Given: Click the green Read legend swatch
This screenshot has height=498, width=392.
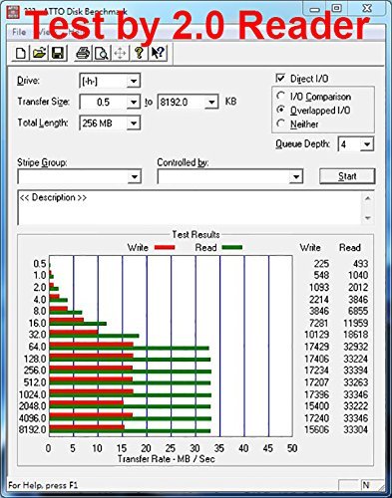Looking at the screenshot, I should click(x=232, y=248).
